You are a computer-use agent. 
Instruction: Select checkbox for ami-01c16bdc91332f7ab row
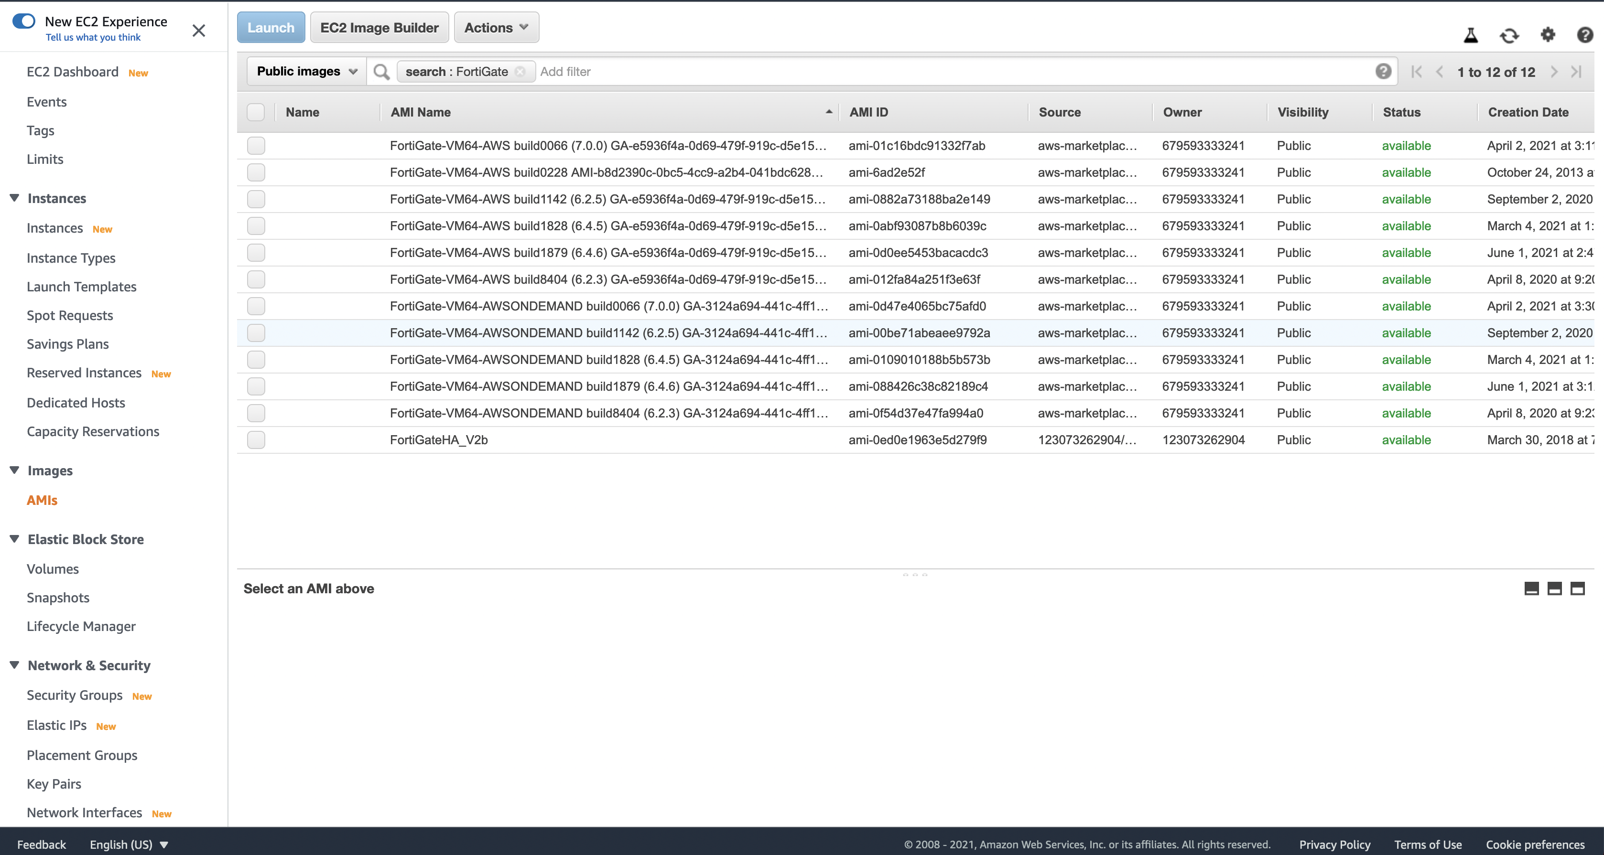pos(256,146)
